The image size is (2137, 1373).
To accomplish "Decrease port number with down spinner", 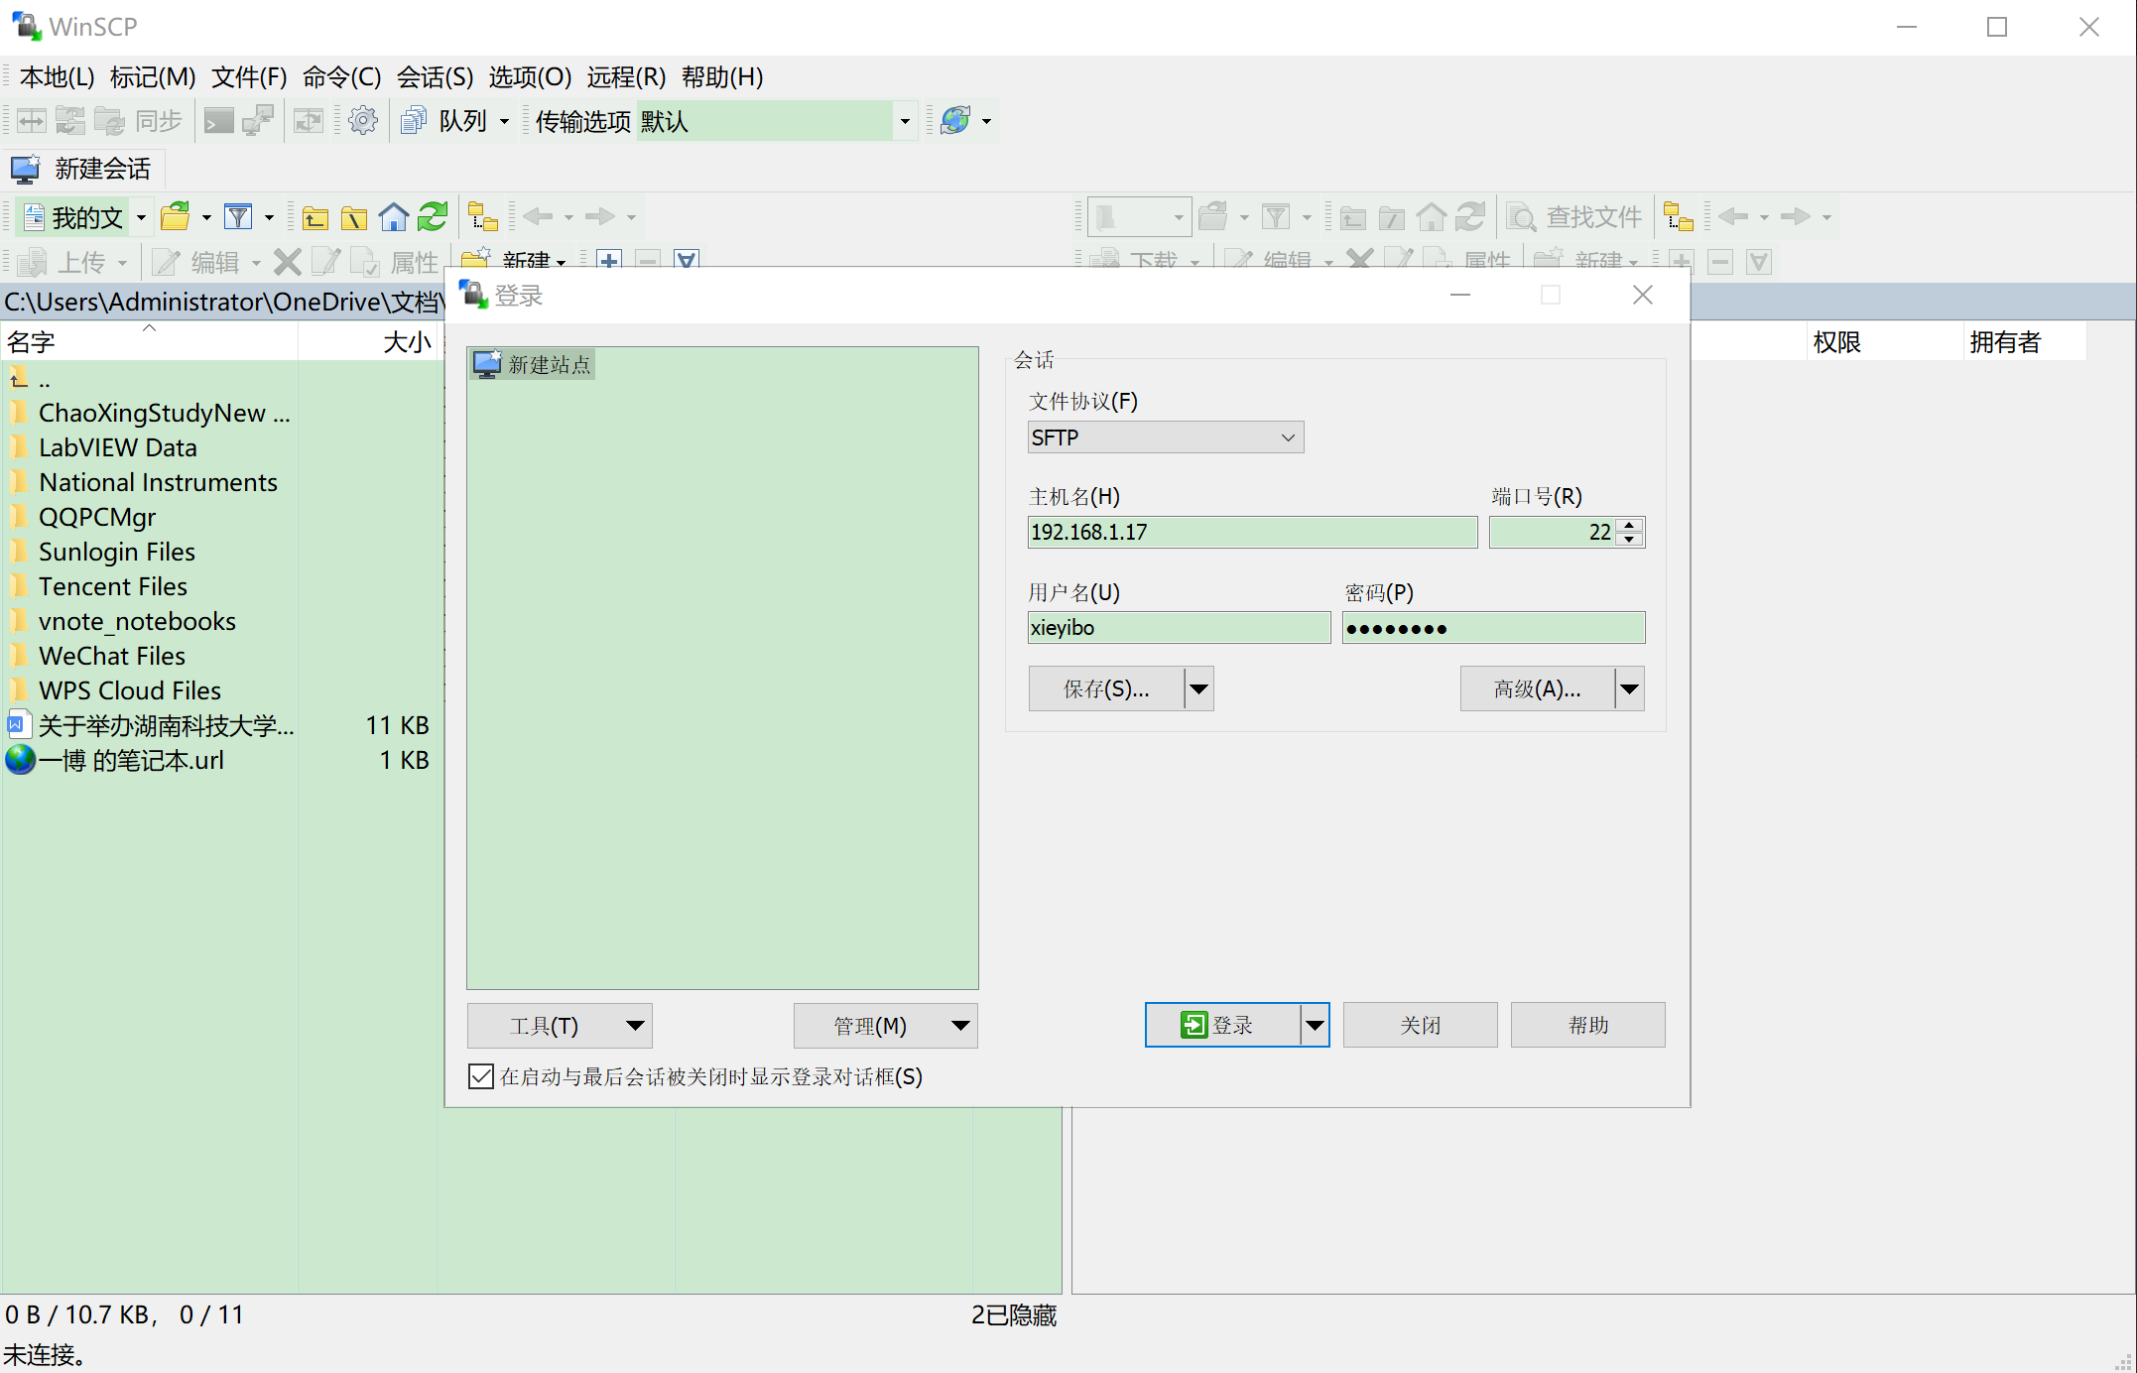I will [x=1630, y=540].
